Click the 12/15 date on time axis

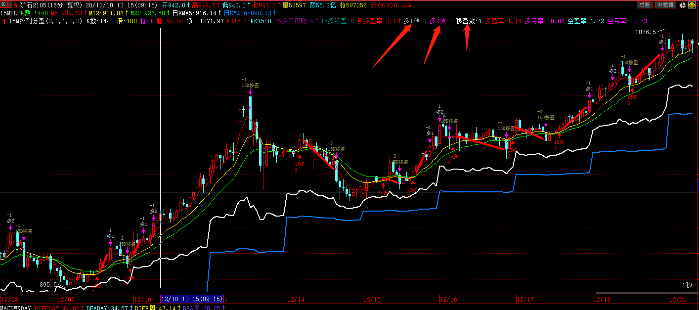(x=372, y=299)
